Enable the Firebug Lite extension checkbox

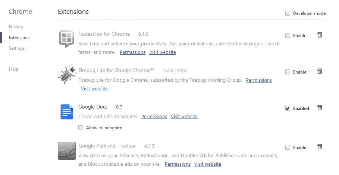[x=288, y=72]
